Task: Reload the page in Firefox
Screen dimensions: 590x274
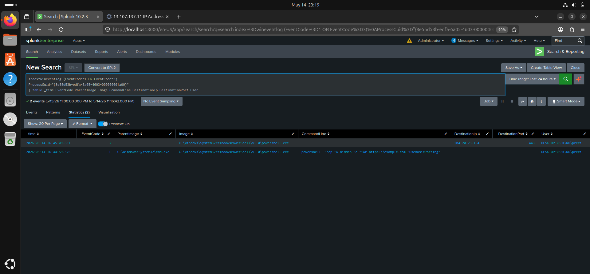Action: pyautogui.click(x=61, y=30)
